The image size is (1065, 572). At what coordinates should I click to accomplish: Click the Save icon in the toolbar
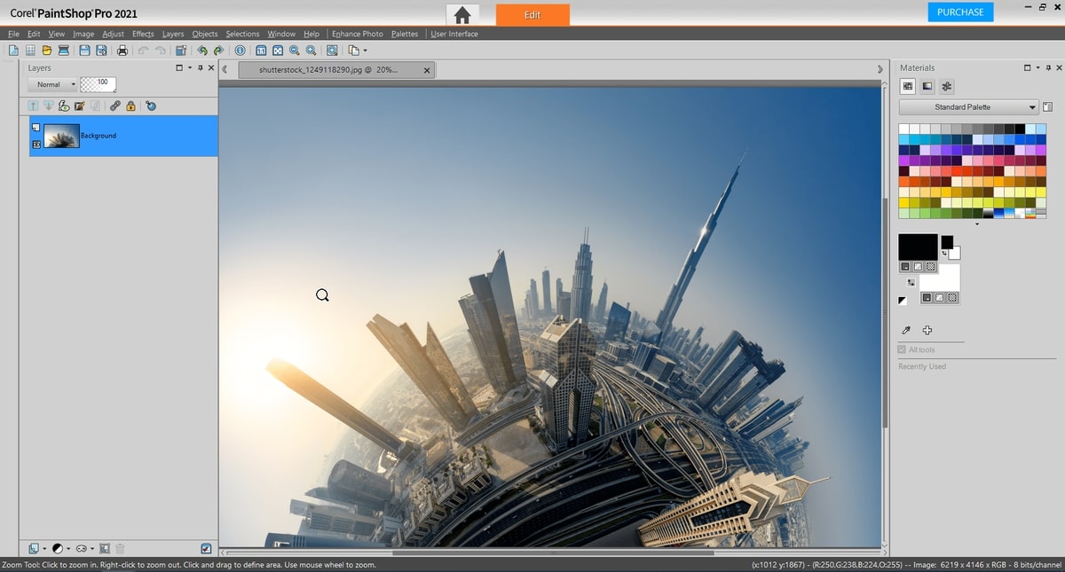(83, 51)
